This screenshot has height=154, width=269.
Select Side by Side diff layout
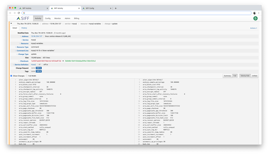[x=245, y=76]
